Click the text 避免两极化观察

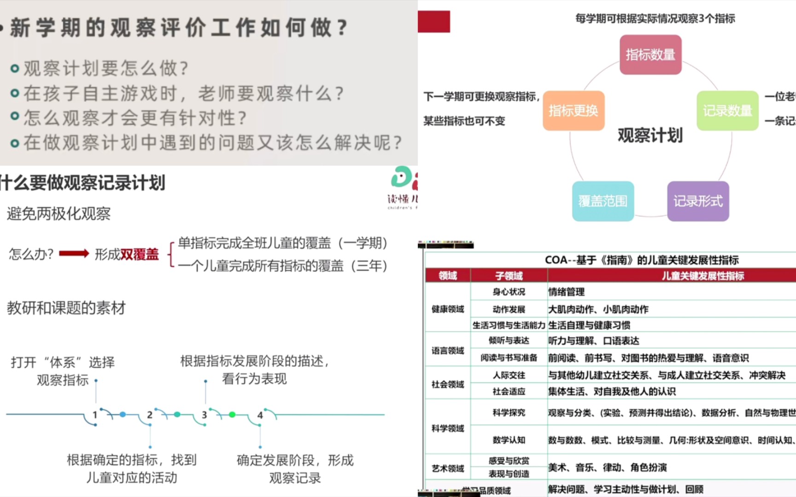[59, 214]
